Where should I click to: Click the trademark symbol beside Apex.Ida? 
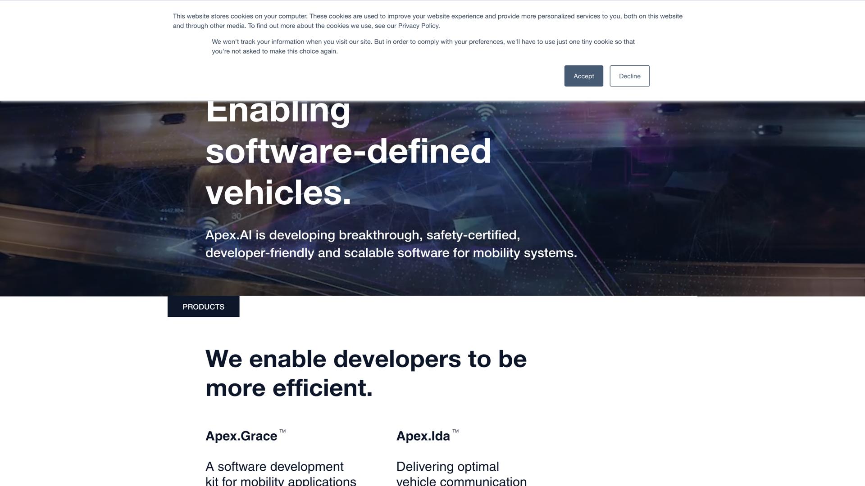click(455, 431)
